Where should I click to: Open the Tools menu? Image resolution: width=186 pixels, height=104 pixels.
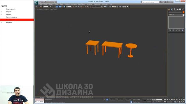tap(45, 4)
